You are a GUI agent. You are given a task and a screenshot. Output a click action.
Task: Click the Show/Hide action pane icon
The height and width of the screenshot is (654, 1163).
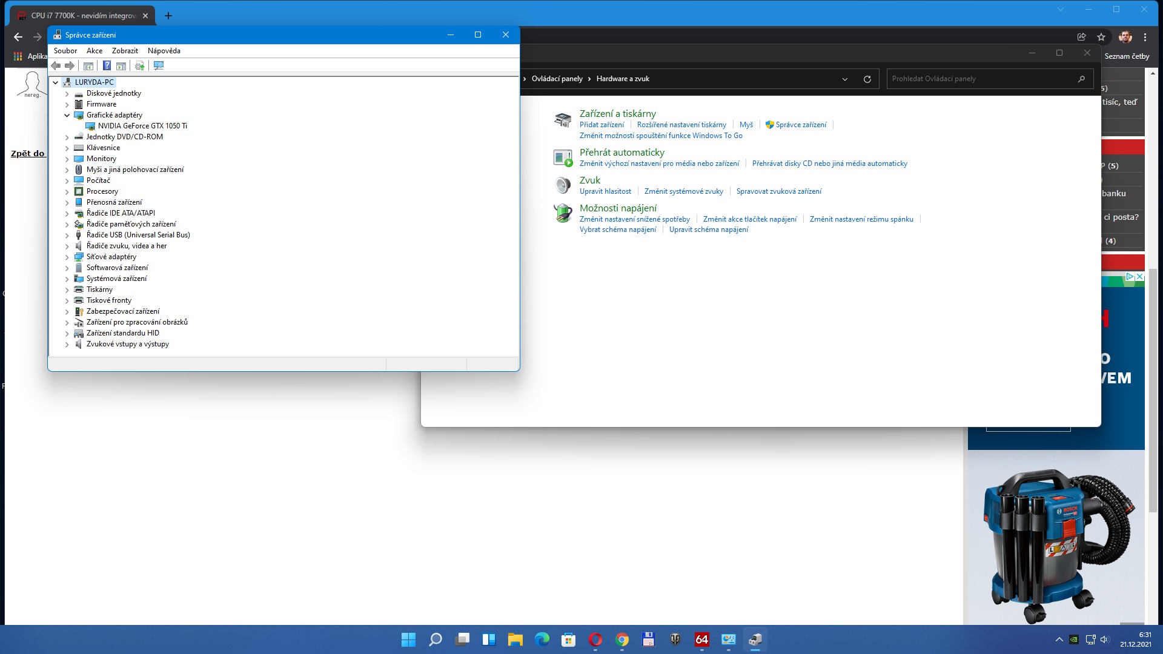pyautogui.click(x=121, y=65)
